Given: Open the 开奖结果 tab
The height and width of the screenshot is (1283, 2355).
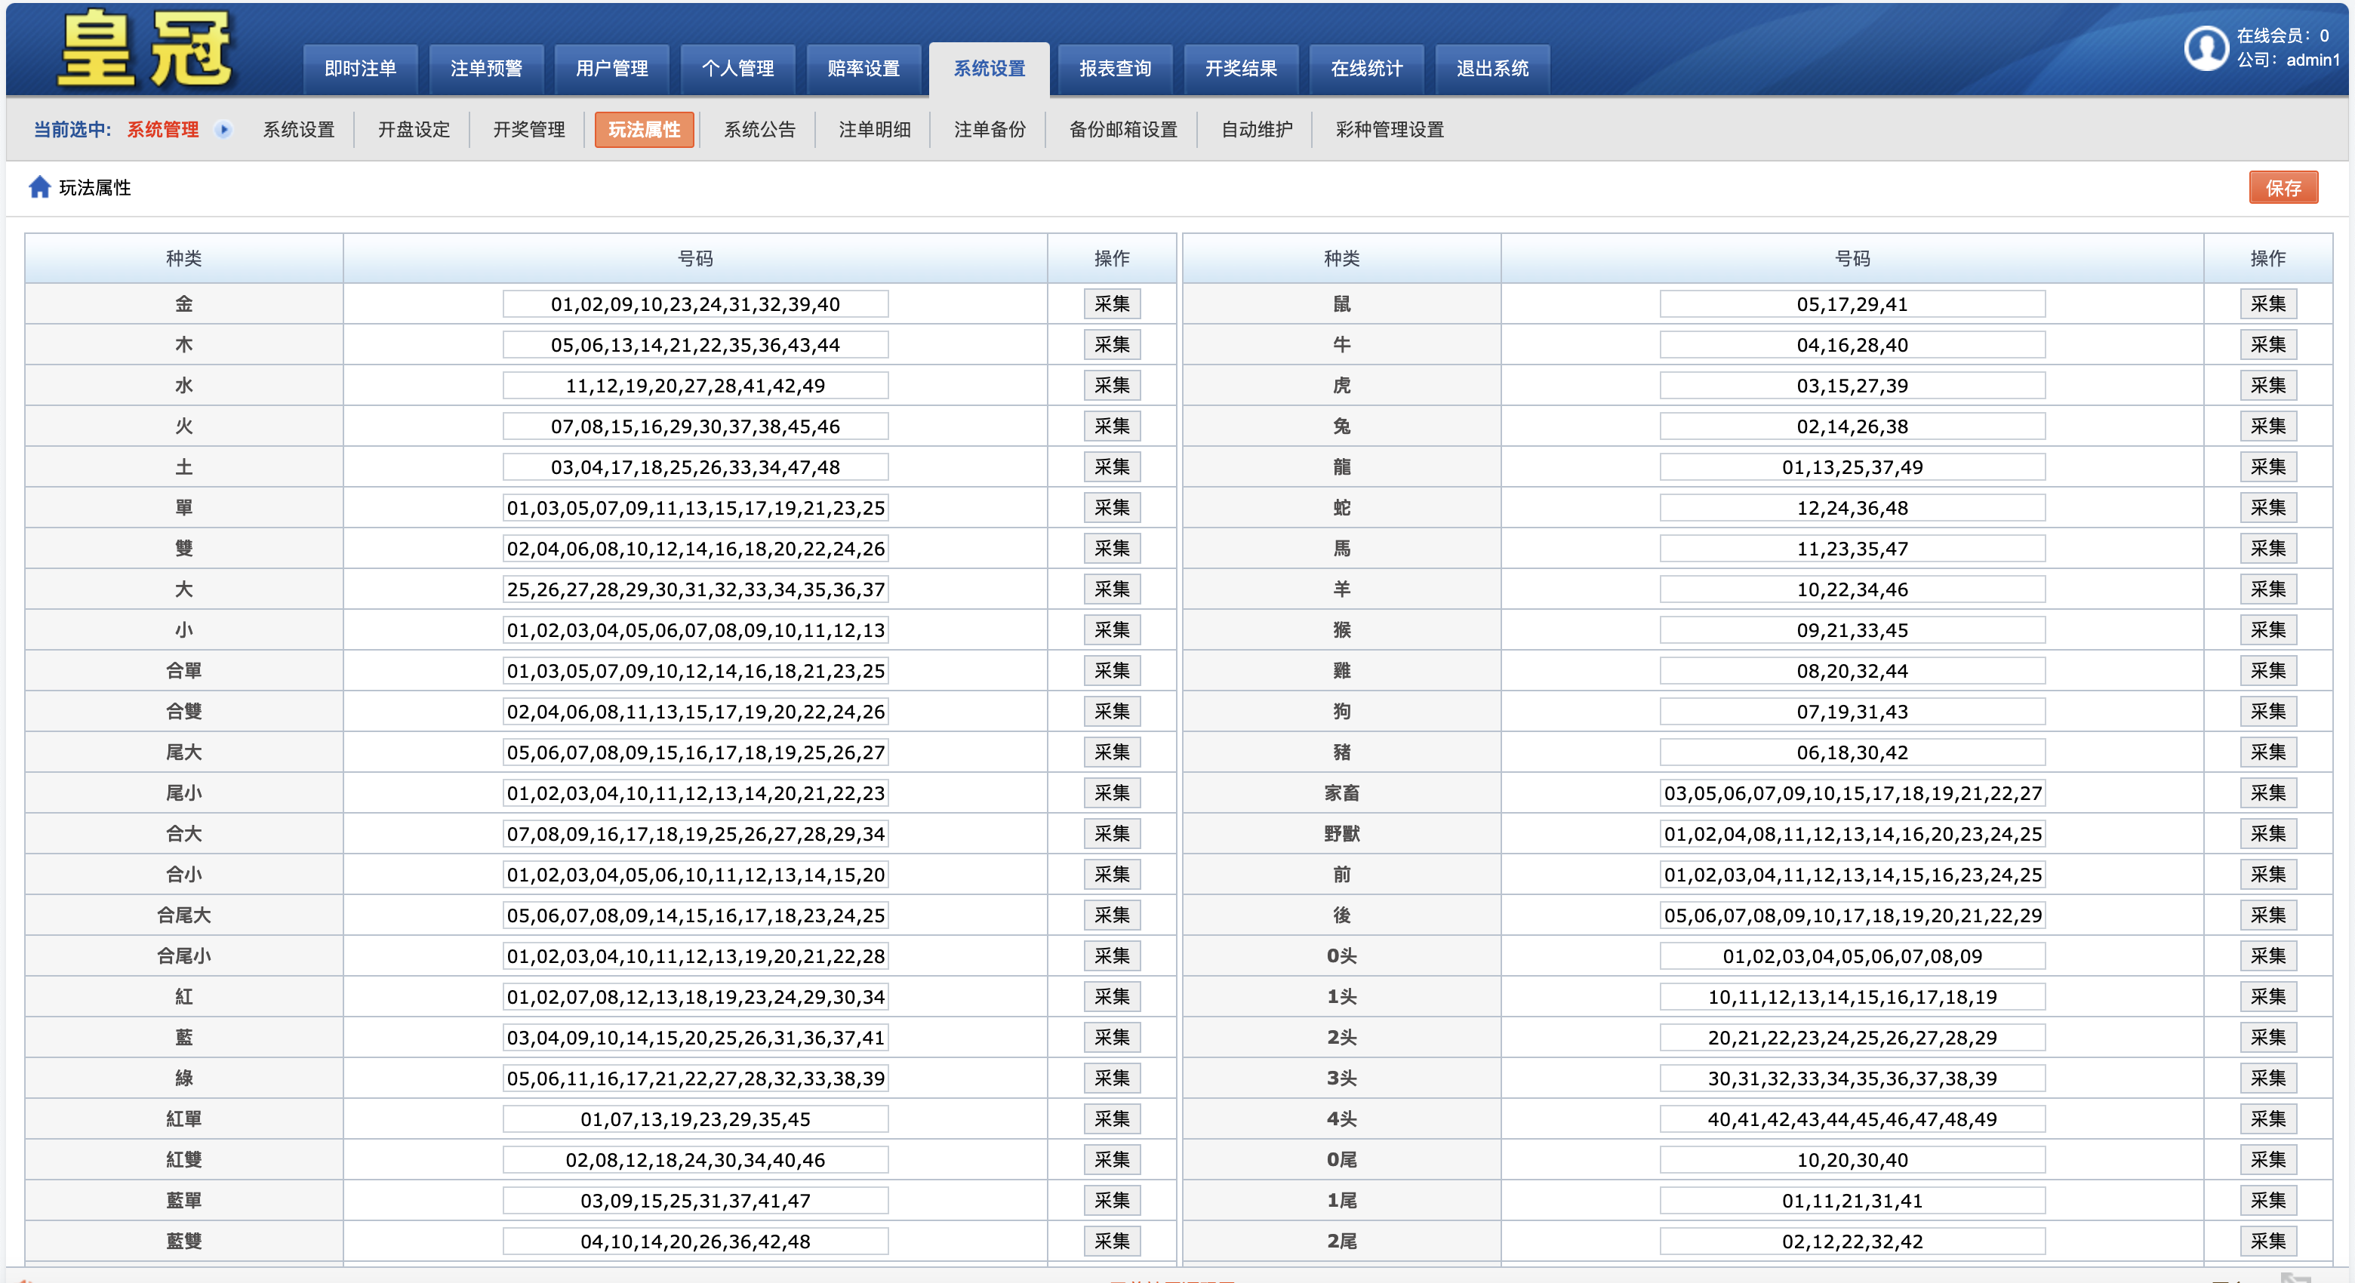Looking at the screenshot, I should point(1241,69).
